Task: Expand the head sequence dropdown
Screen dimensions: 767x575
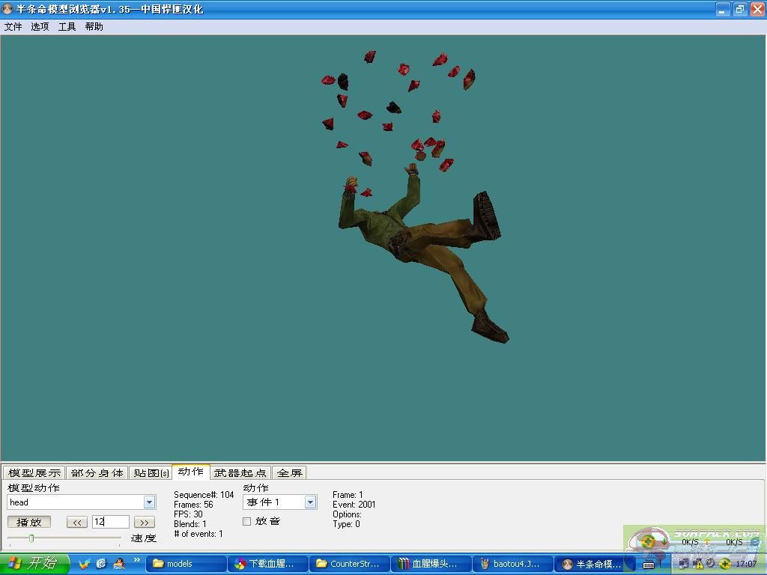Action: pos(149,502)
